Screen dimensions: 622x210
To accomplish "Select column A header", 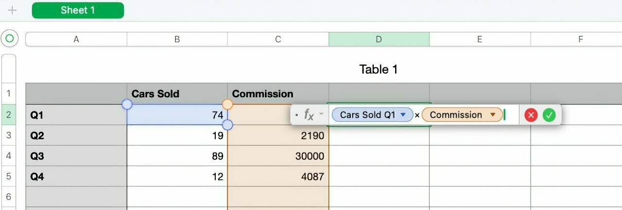I will coord(76,39).
